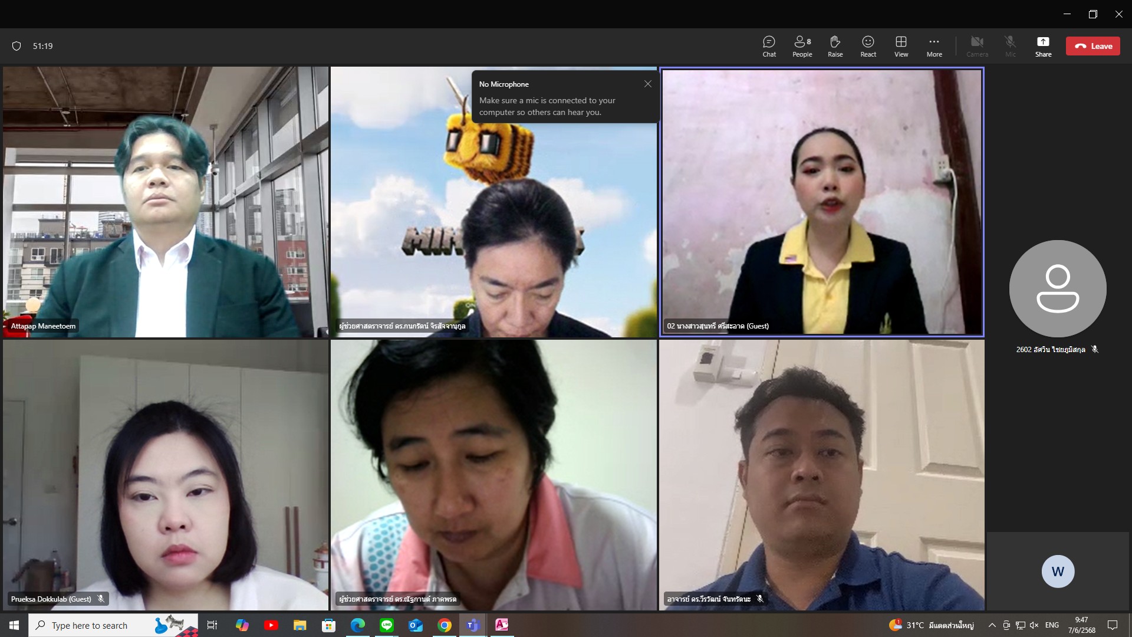This screenshot has width=1132, height=637.
Task: Click the shield meeting security icon
Action: [17, 46]
